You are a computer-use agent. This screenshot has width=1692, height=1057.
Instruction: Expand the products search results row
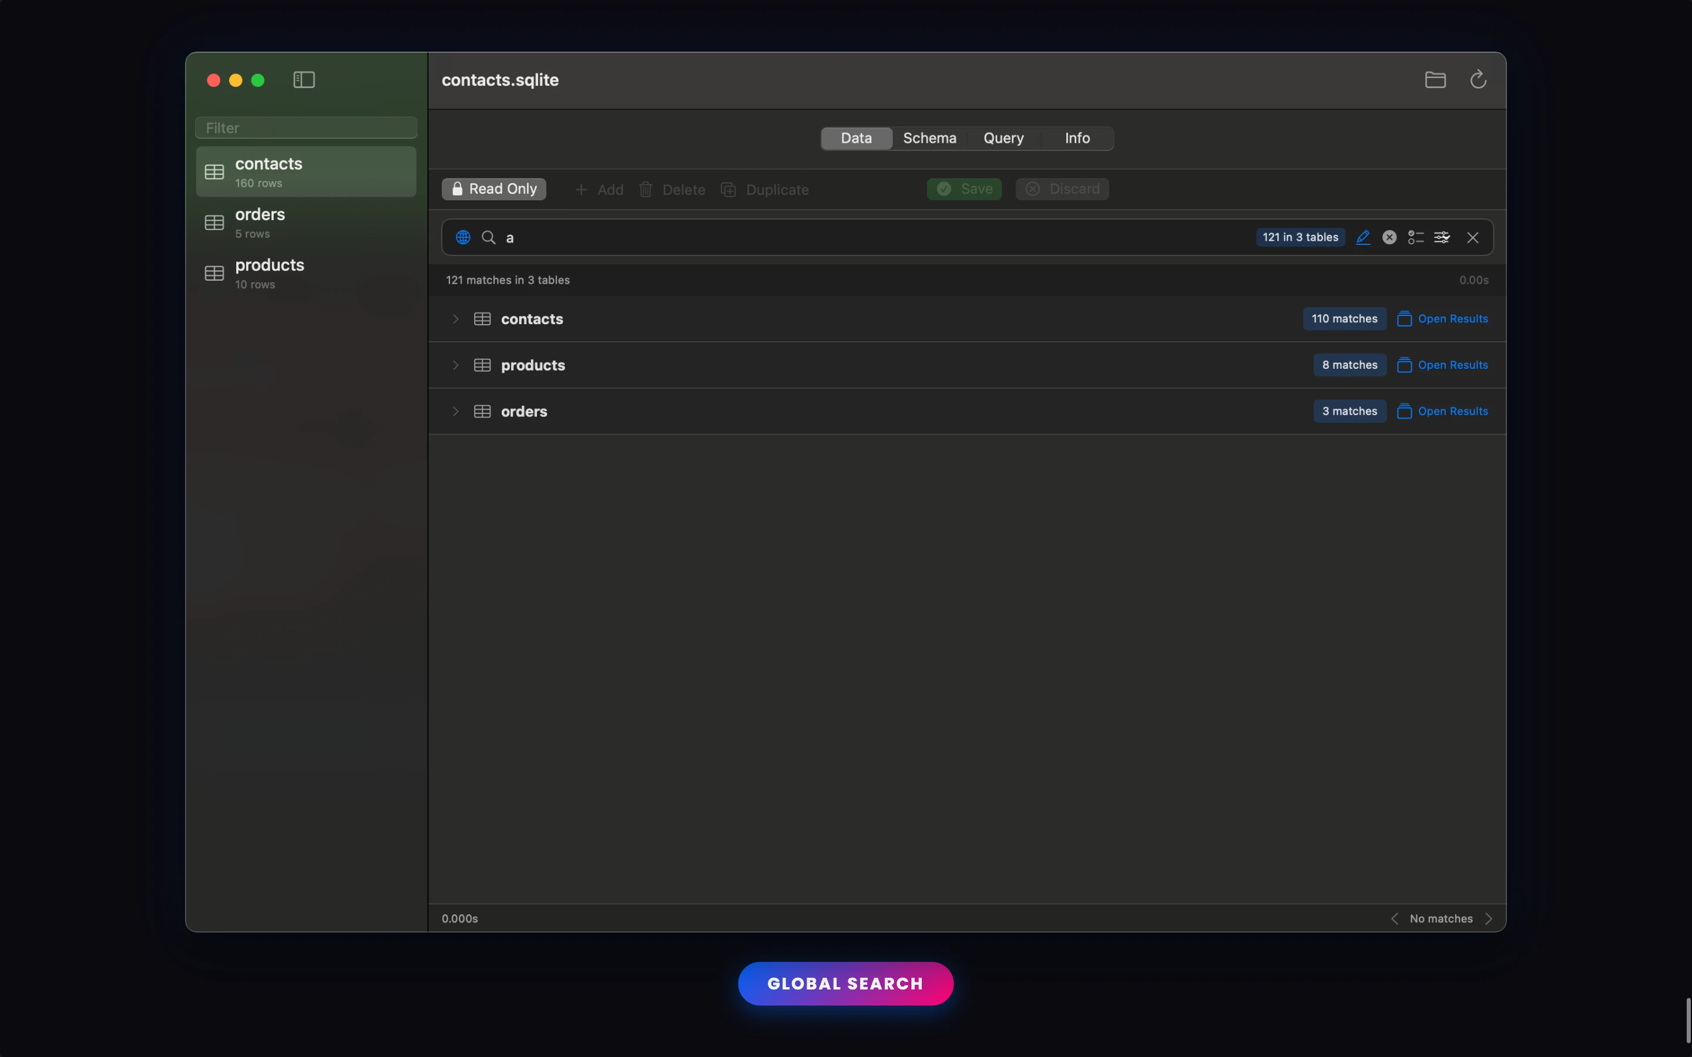pyautogui.click(x=456, y=365)
